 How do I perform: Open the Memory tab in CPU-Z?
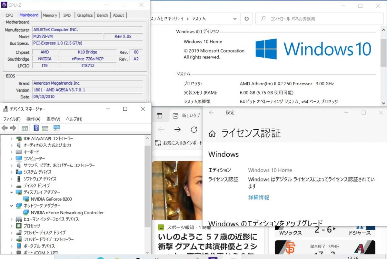click(50, 15)
